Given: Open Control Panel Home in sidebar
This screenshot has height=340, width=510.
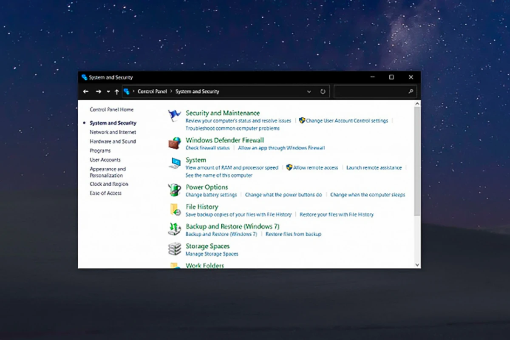Looking at the screenshot, I should pos(111,110).
